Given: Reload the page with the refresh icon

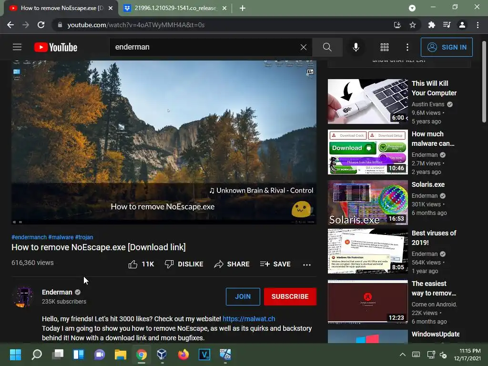Looking at the screenshot, I should [x=41, y=25].
